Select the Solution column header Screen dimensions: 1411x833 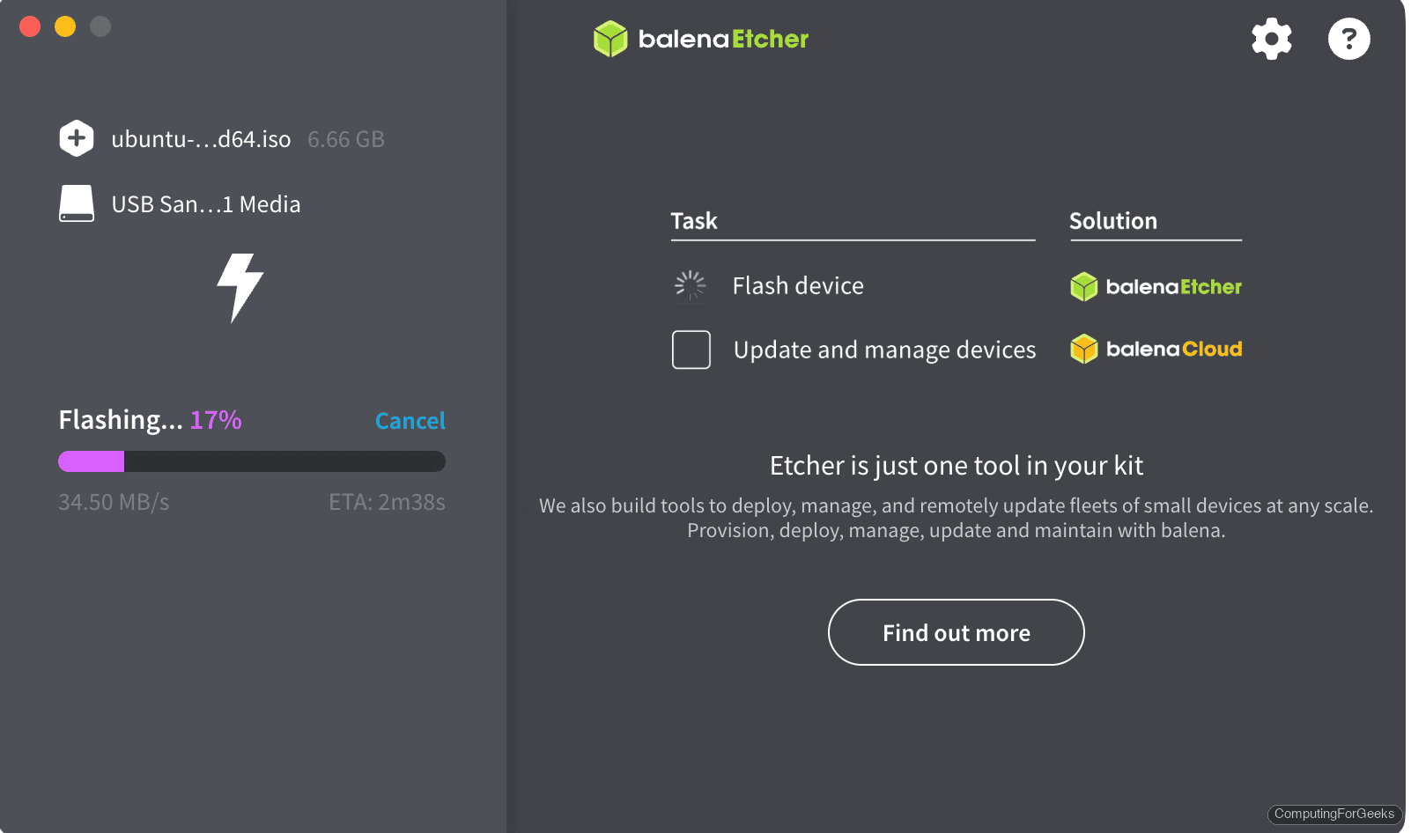click(1112, 221)
